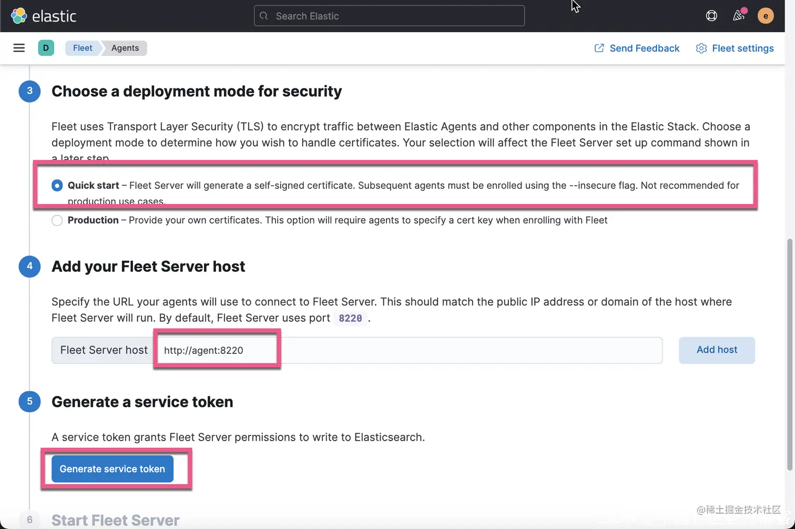This screenshot has height=529, width=795.
Task: Click the Fleet Server host URL field
Action: pyautogui.click(x=410, y=350)
